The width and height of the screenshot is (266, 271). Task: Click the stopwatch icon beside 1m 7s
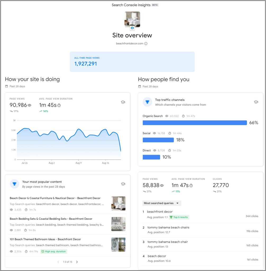(26, 210)
